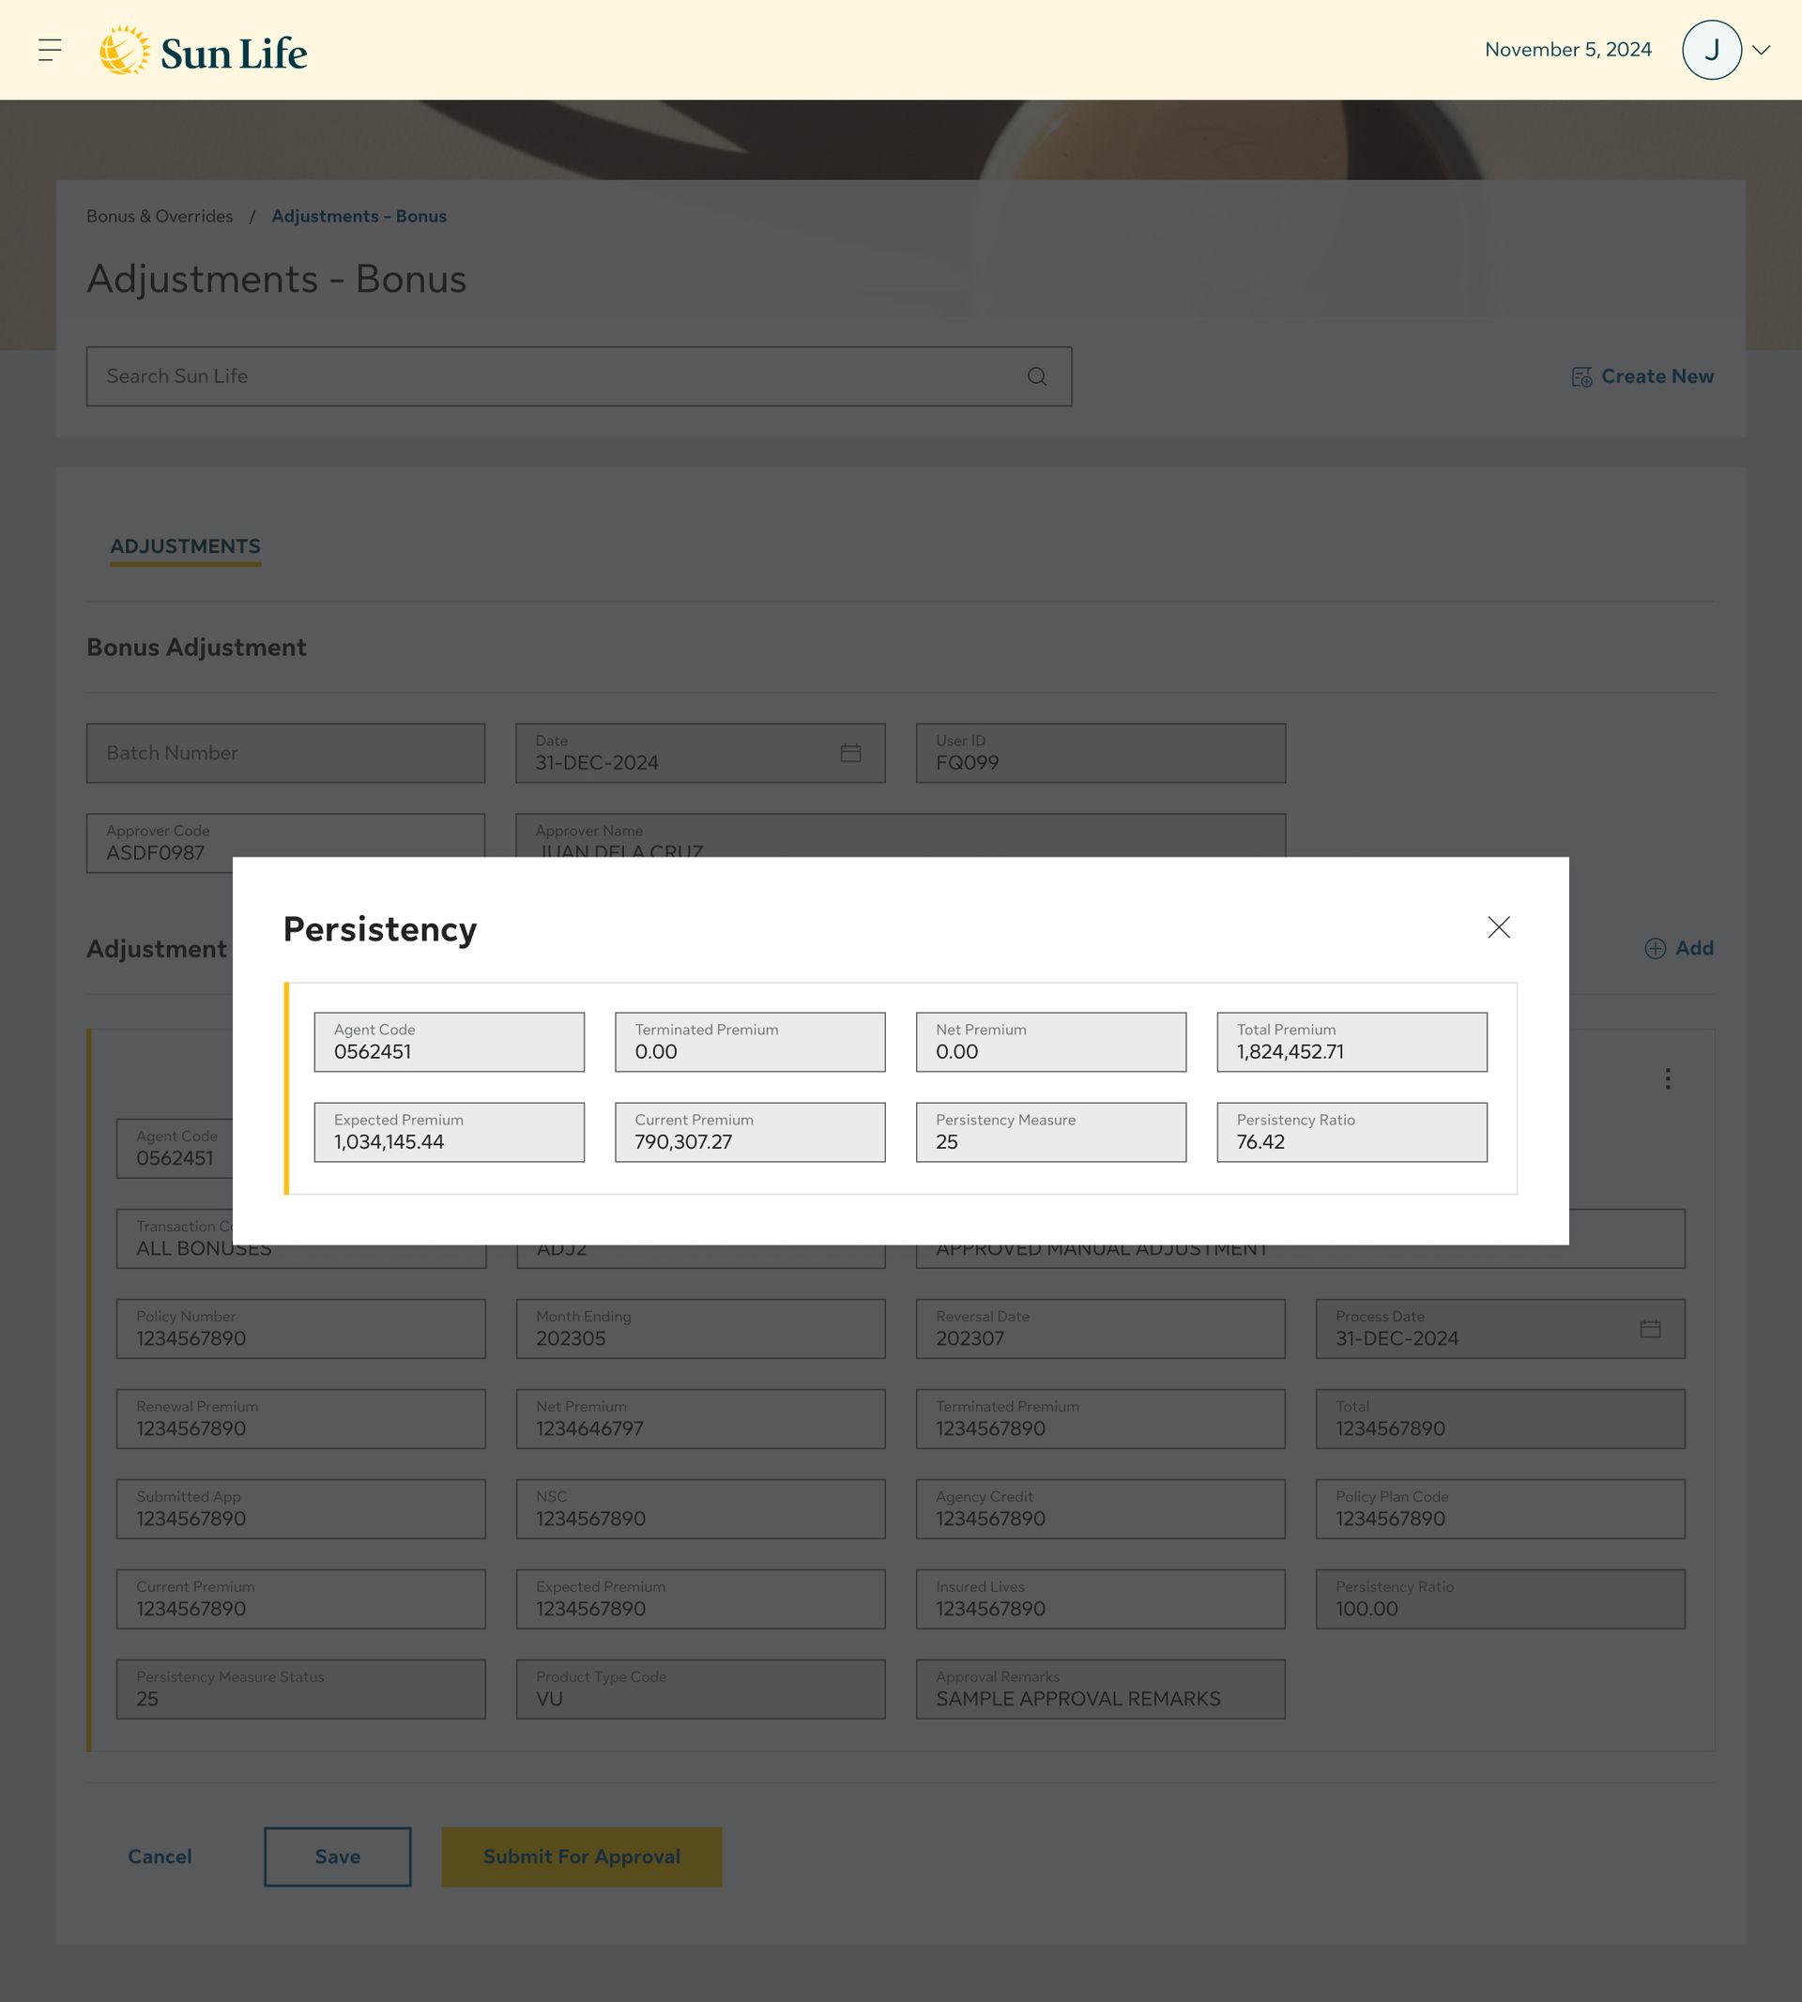Open the Date field calendar icon
Image resolution: width=1802 pixels, height=2002 pixels.
tap(850, 754)
